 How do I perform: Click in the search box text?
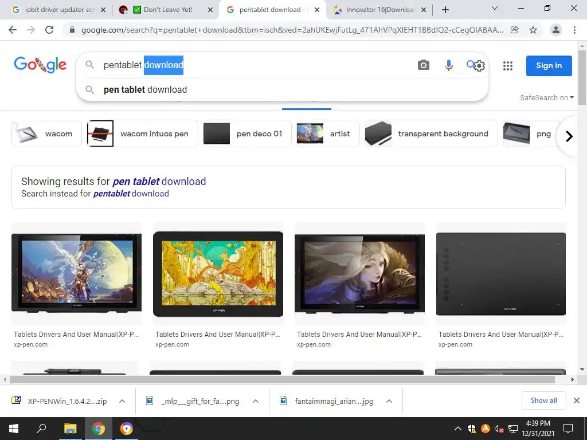143,65
